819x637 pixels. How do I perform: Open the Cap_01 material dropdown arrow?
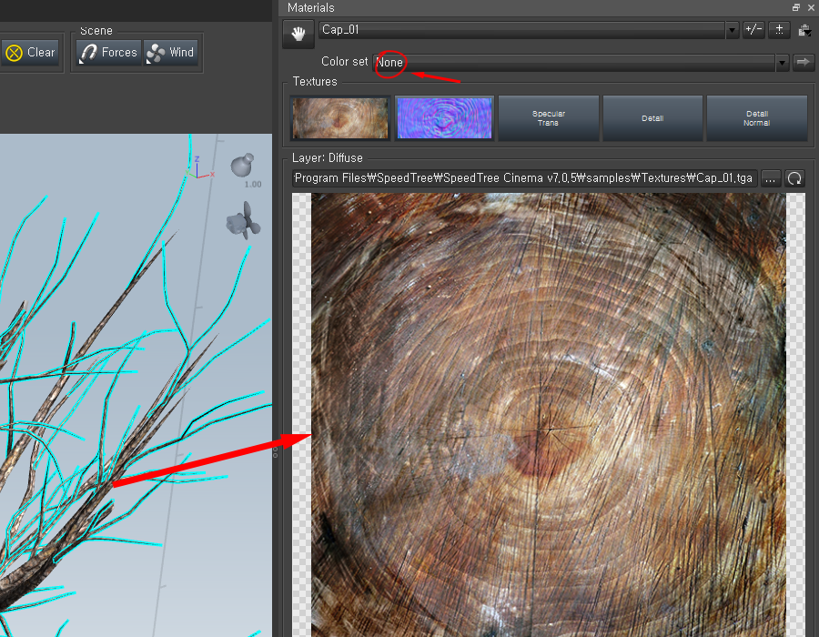[x=732, y=30]
